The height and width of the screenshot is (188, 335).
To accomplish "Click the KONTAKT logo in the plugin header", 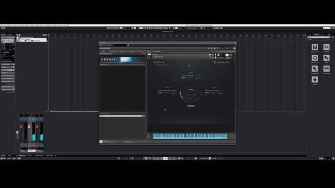I will [x=105, y=49].
